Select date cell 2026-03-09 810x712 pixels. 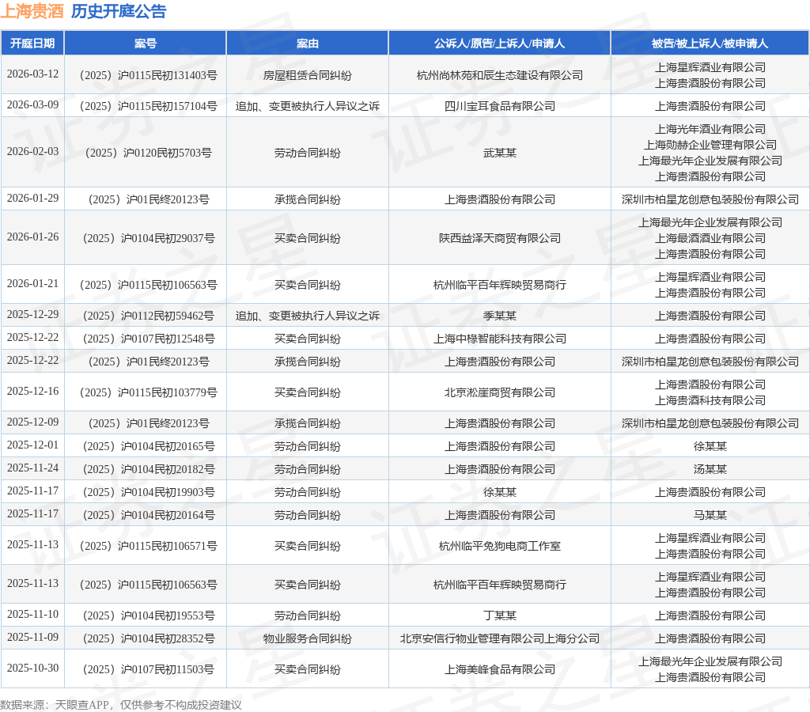32,105
